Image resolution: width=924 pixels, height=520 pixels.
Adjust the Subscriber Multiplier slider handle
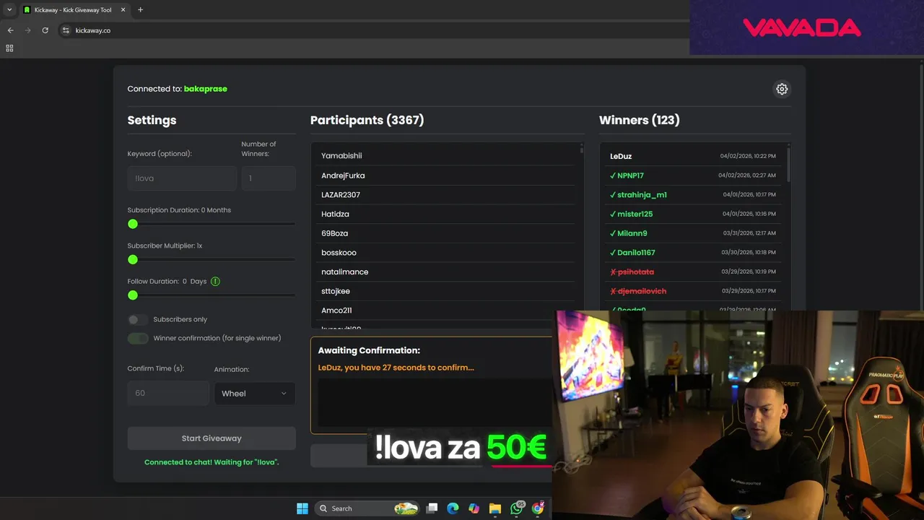coord(133,259)
